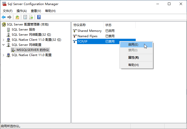Viewport: 187px width, 129px height.
Task: Click the SQL Native Client 11.0 配置(32 位) icon
Action: [8, 40]
